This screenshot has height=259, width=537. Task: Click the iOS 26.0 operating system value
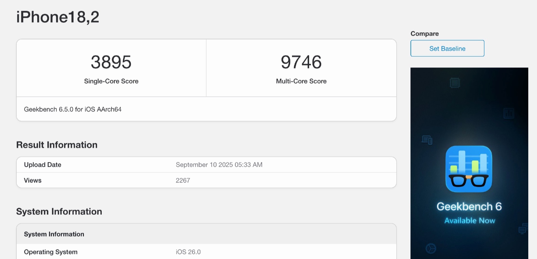pos(188,252)
